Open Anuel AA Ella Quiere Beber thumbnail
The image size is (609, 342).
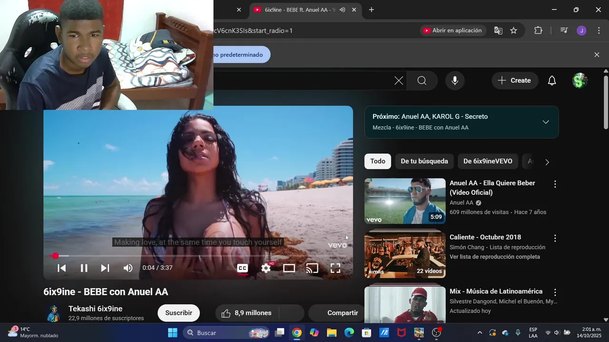click(x=405, y=201)
